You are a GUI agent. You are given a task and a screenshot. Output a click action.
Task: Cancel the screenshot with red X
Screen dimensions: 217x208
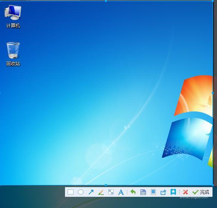tap(185, 192)
